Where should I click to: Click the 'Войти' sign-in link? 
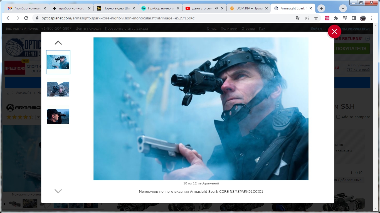click(x=316, y=28)
